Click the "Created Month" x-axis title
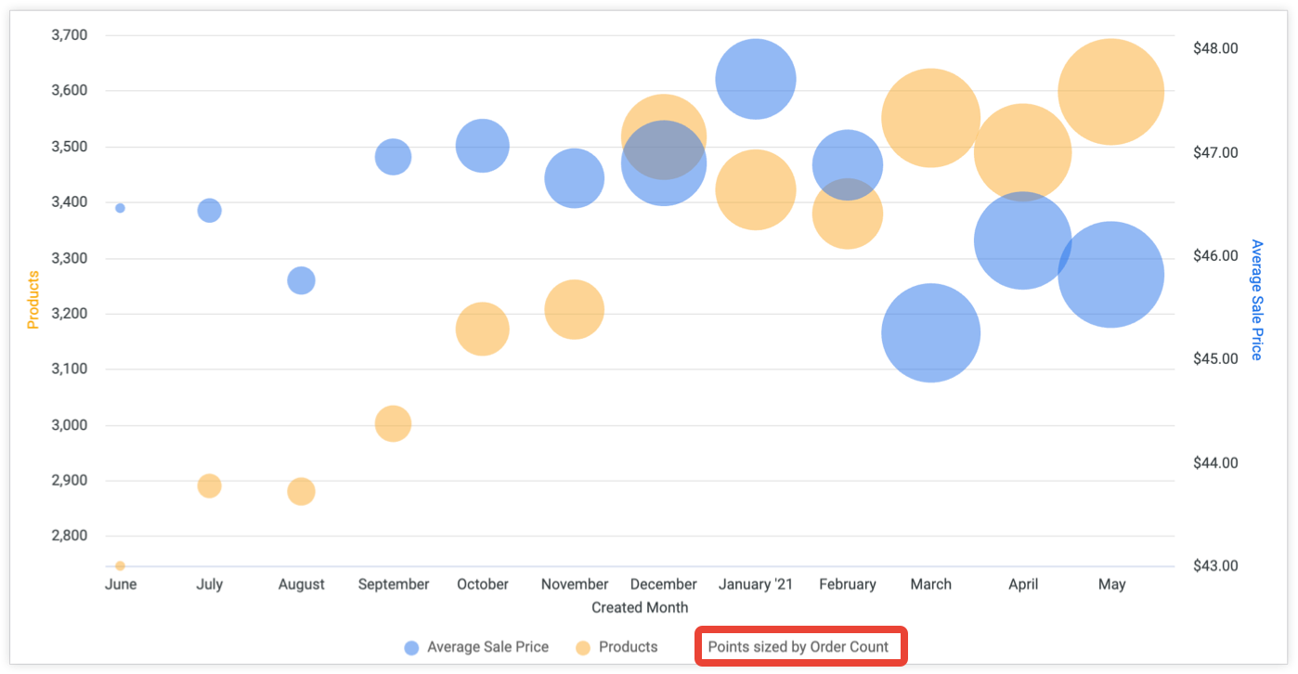Viewport: 1298px width, 674px height. click(x=640, y=607)
